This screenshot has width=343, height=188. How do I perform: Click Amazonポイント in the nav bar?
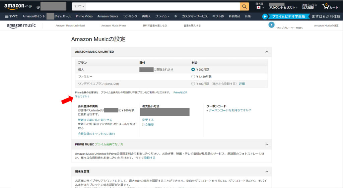click(35, 16)
